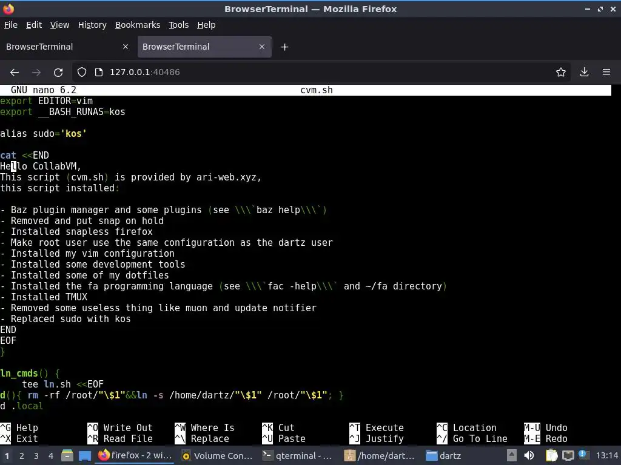Click the '^X Exit' nano shortcut
The image size is (621, 465).
point(19,439)
